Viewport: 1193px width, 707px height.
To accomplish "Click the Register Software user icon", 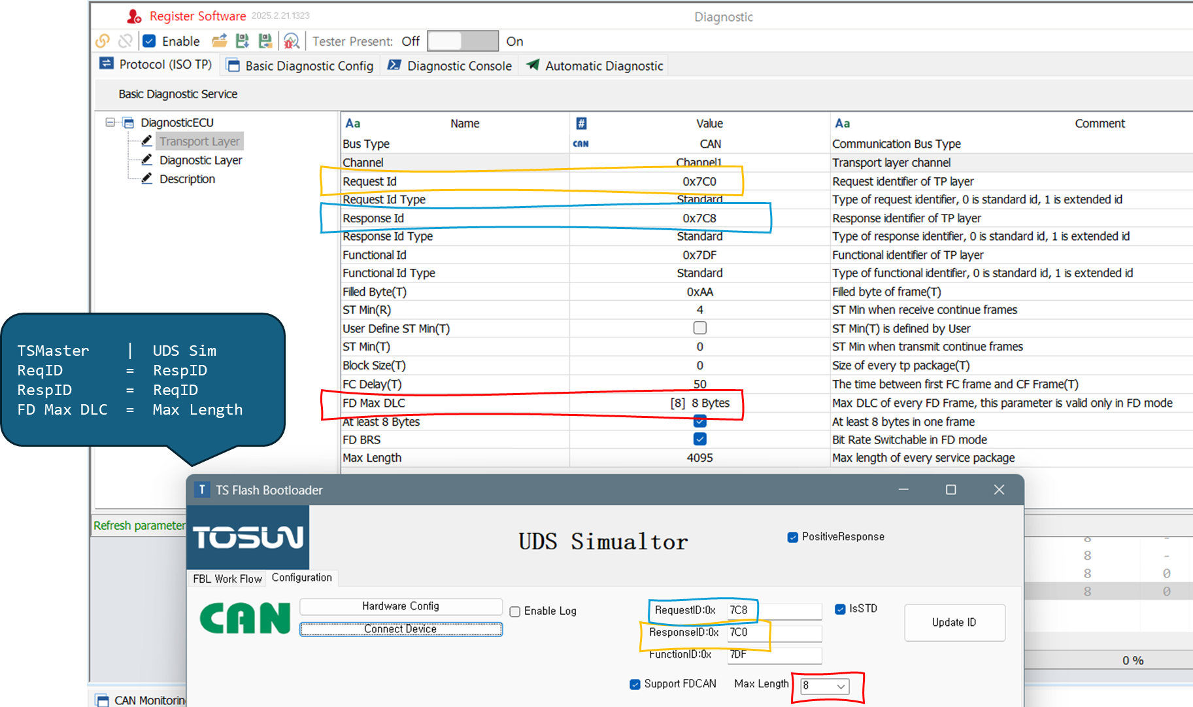I will (134, 16).
